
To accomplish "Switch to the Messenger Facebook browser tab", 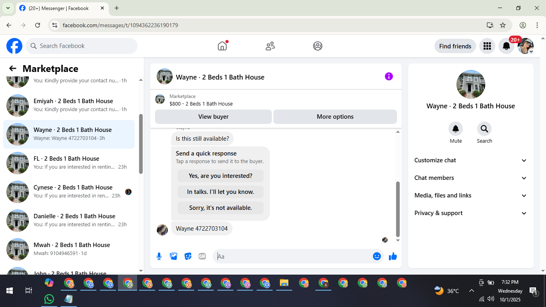I will tap(62, 8).
